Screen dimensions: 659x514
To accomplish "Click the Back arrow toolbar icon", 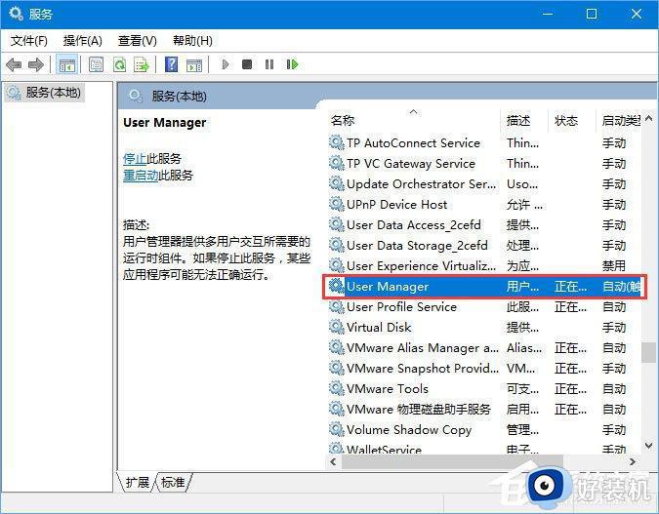I will tap(14, 64).
